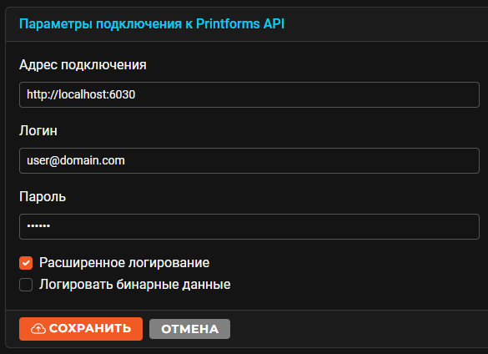488x354 pixels.
Task: Click the Адрес подключения field label
Action: click(x=83, y=65)
